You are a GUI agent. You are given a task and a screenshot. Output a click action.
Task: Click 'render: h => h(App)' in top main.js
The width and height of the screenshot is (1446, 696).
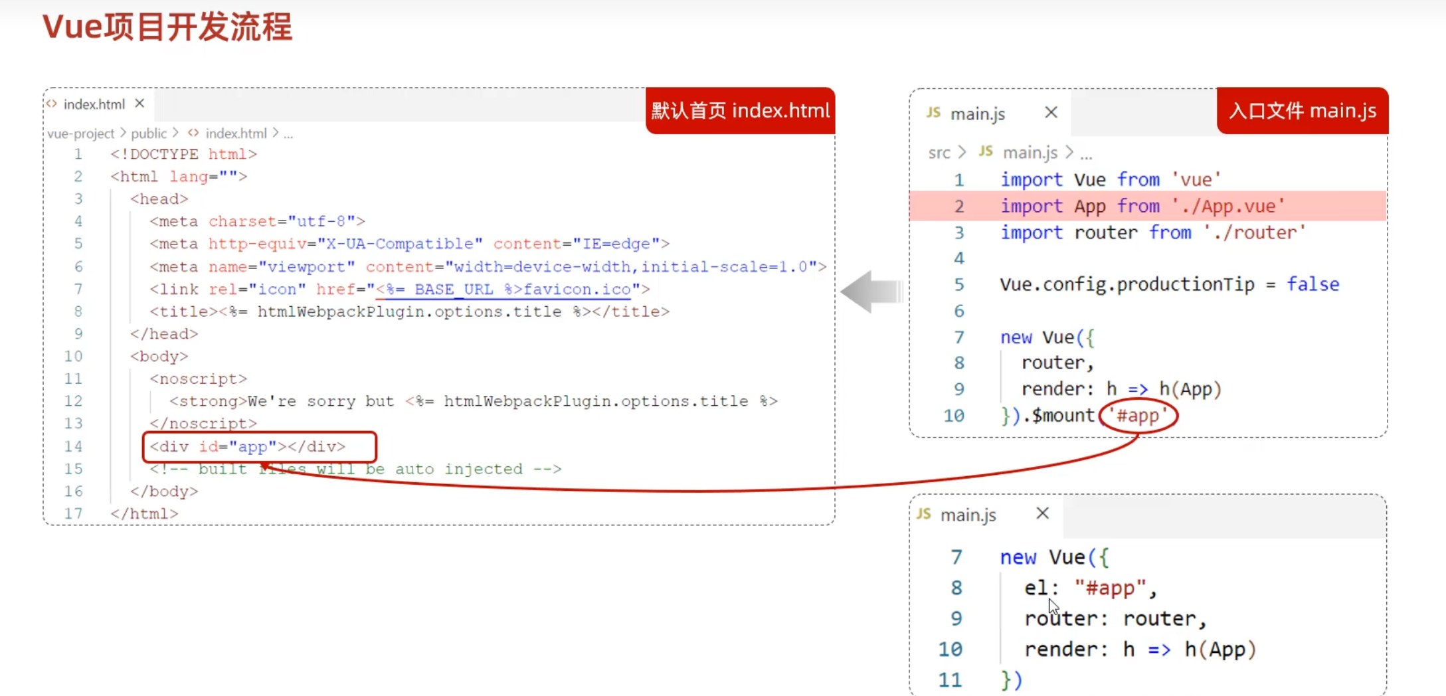1121,389
